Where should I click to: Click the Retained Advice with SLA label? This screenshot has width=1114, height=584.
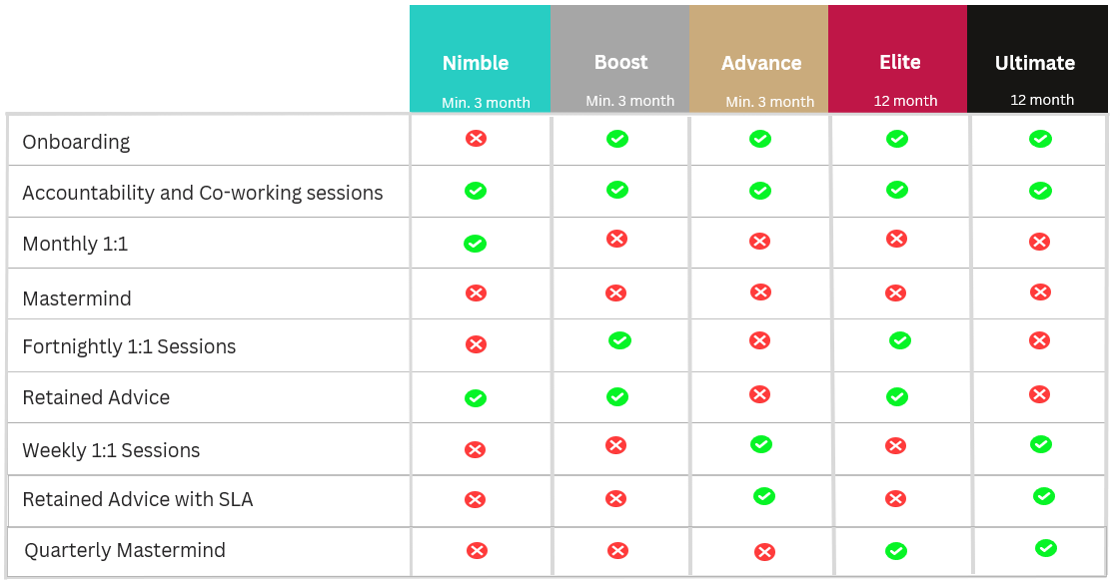[x=138, y=499]
